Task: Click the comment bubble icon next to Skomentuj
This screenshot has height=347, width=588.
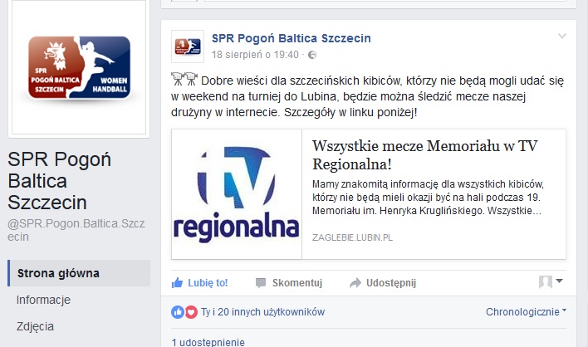Action: [x=261, y=283]
